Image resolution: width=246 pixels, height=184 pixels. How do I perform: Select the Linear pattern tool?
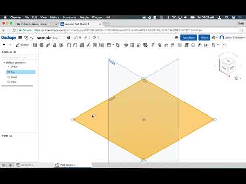[x=109, y=45]
